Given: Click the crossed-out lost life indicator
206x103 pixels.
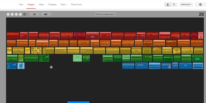Looking at the screenshot, I should pyautogui.click(x=24, y=14).
